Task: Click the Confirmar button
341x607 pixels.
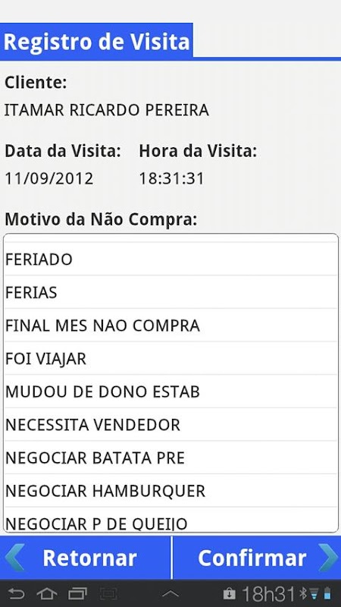Action: [257, 558]
